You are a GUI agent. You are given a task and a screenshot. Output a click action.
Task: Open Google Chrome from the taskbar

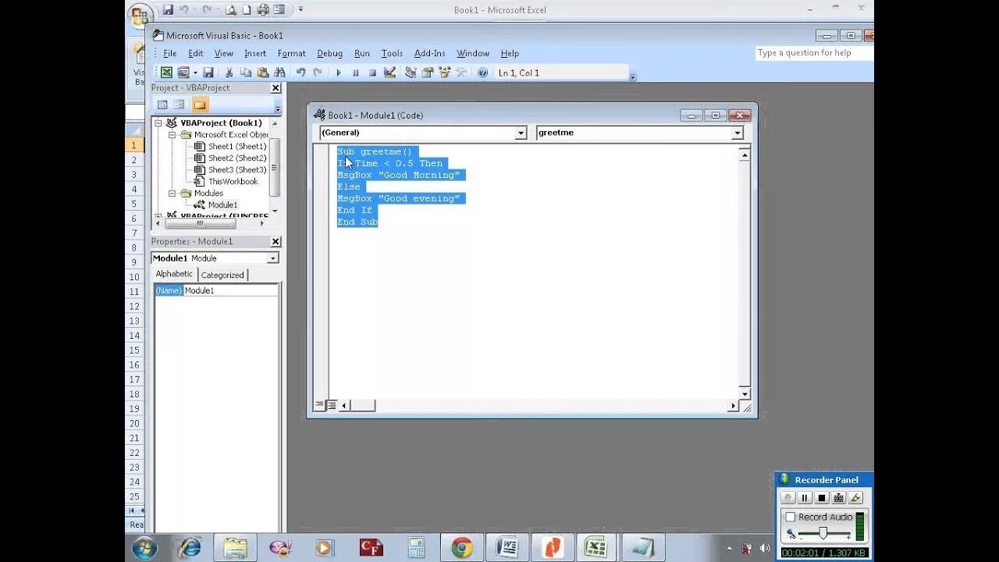[461, 549]
